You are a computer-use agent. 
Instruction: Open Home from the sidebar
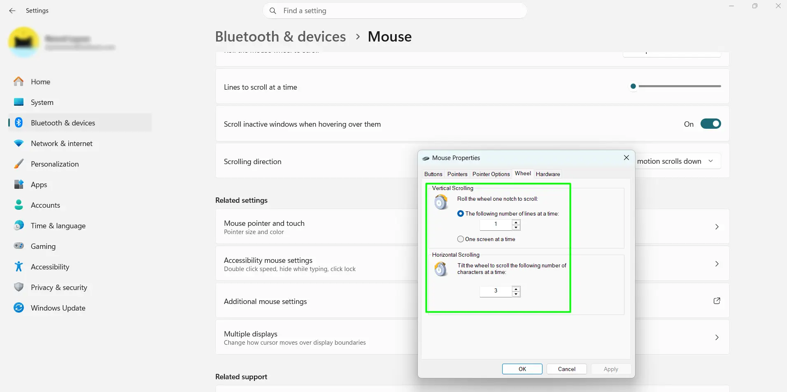[80, 82]
